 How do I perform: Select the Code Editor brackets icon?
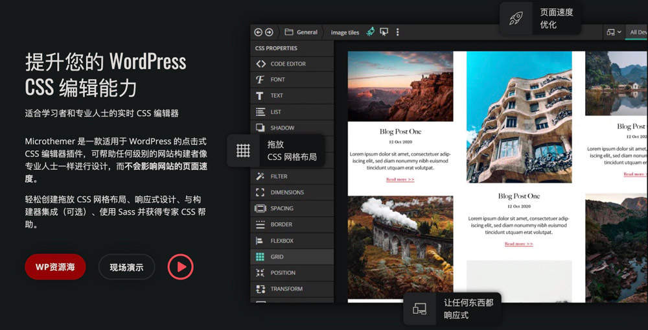click(x=260, y=64)
